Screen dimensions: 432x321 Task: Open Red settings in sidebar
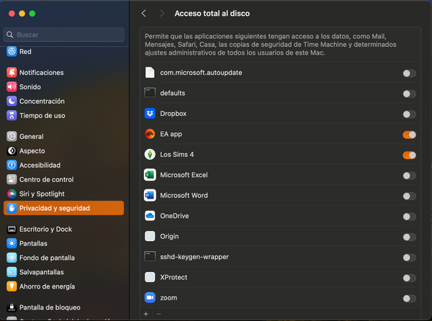63,52
